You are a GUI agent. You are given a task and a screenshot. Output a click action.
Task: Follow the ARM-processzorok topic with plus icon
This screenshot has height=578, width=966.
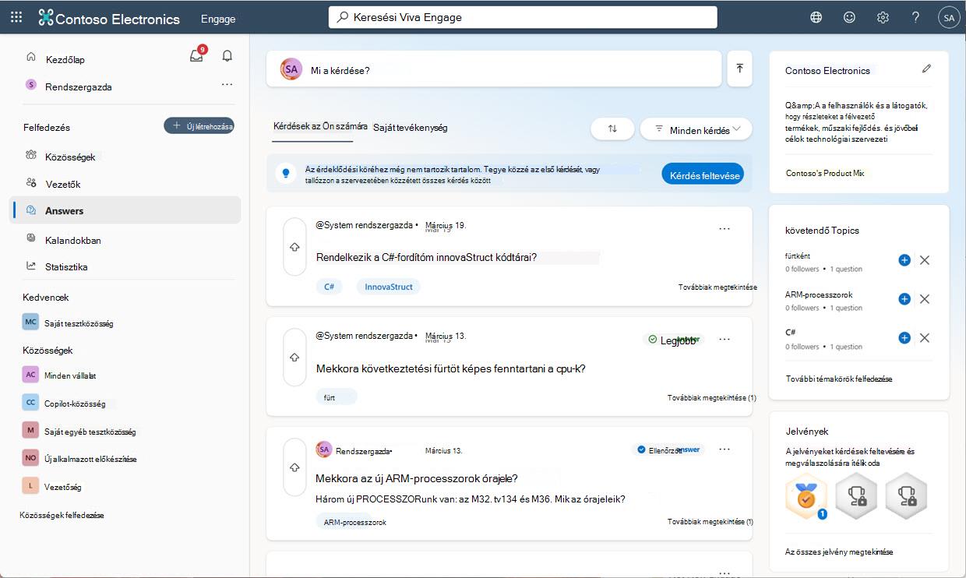904,299
